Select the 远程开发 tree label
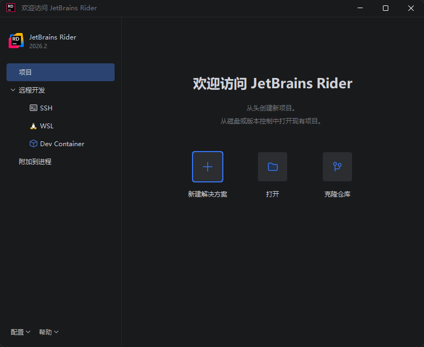 [x=32, y=90]
